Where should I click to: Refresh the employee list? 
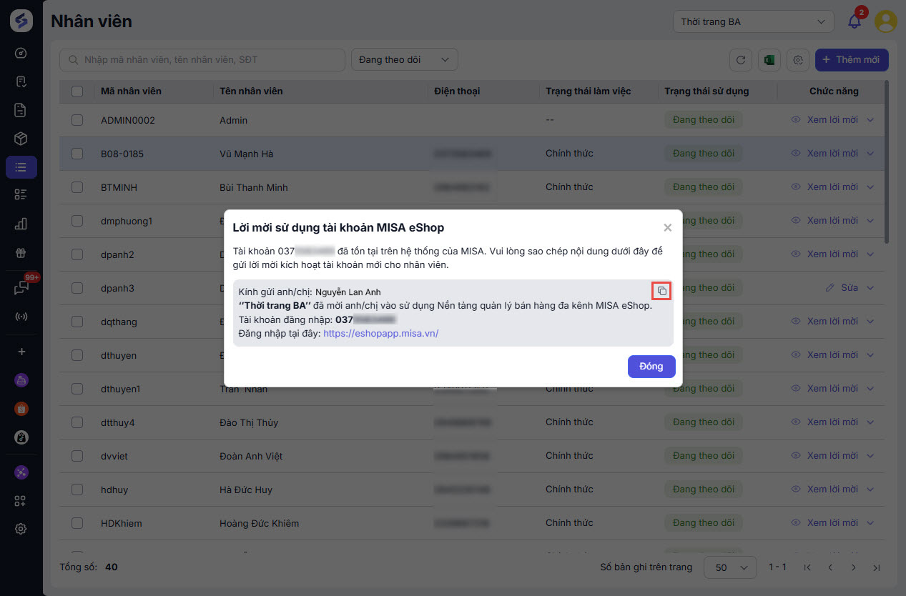(x=741, y=60)
